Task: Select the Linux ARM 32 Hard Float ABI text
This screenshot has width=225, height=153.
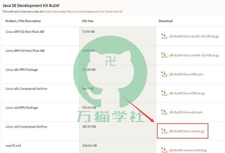Action: [25, 32]
